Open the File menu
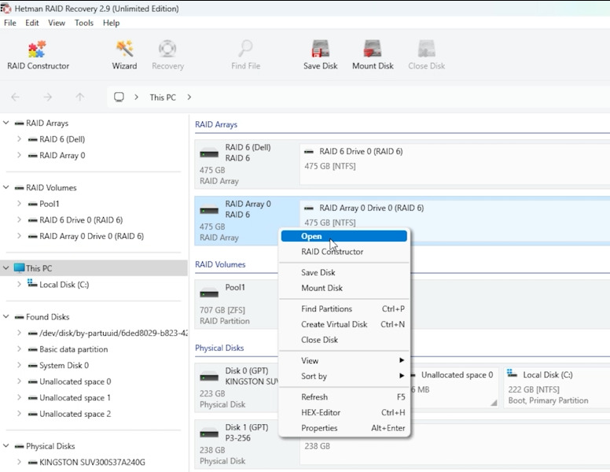This screenshot has height=472, width=610. tap(9, 23)
